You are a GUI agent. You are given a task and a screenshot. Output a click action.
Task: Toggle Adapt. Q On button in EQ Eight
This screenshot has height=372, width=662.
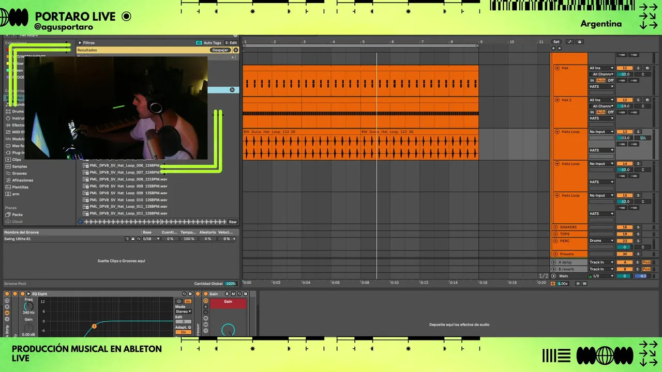183,332
